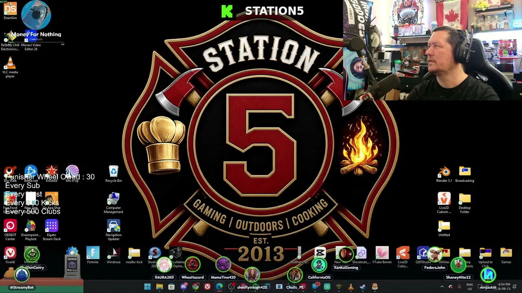Screen dimensions: 522x293
Task: Click the WhosHazard viewer name label
Action: (192, 277)
